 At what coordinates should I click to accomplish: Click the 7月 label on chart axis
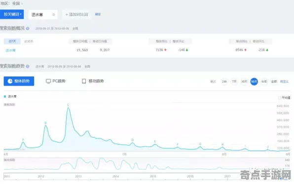click(124, 154)
